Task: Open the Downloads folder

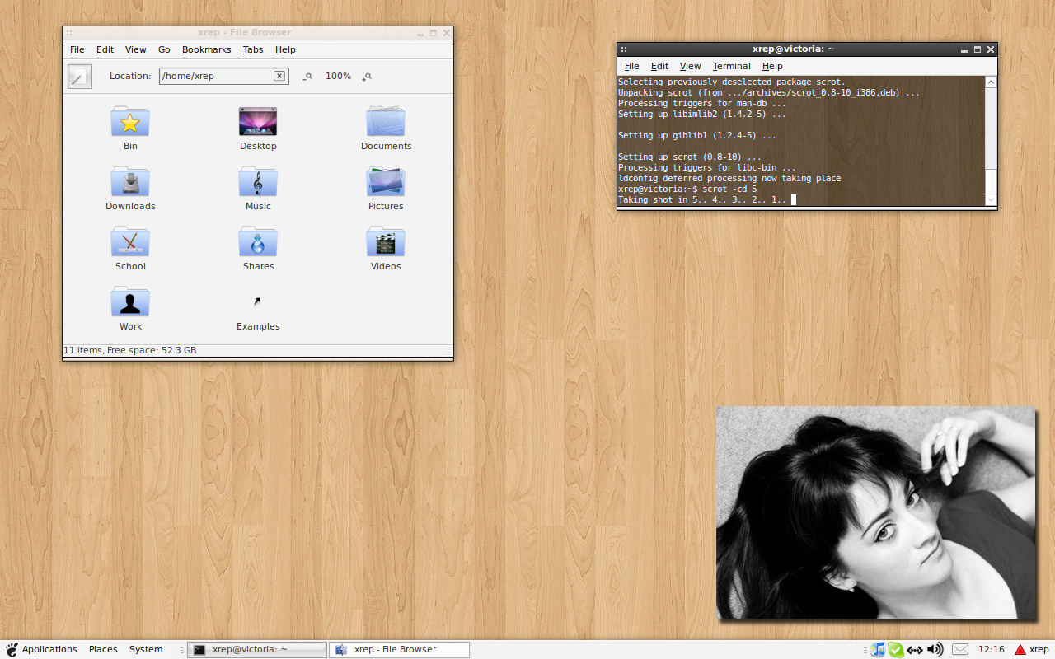Action: pyautogui.click(x=130, y=182)
